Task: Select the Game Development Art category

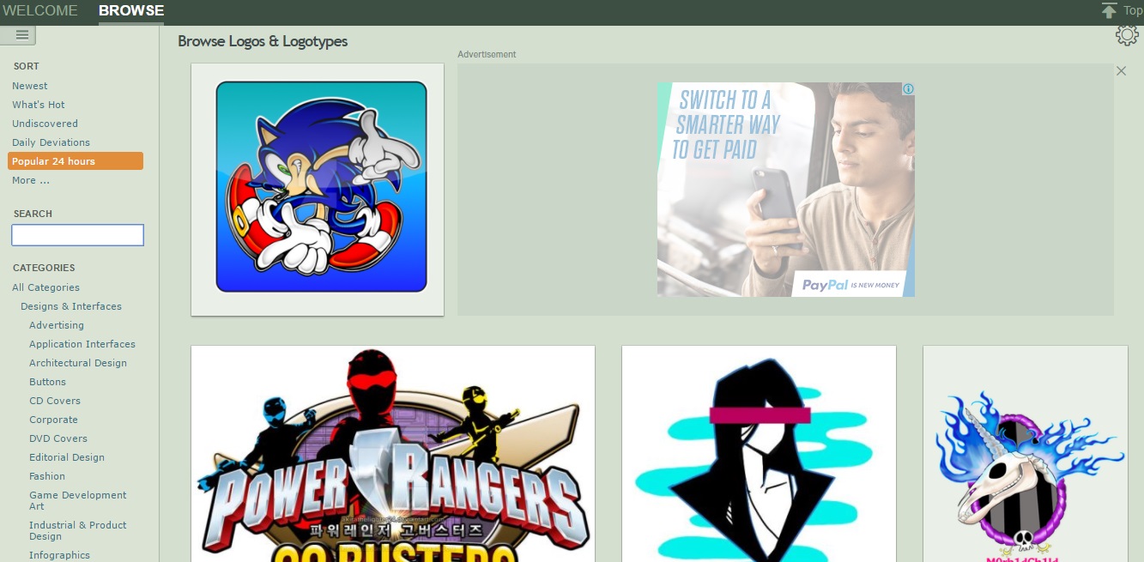Action: [x=77, y=500]
